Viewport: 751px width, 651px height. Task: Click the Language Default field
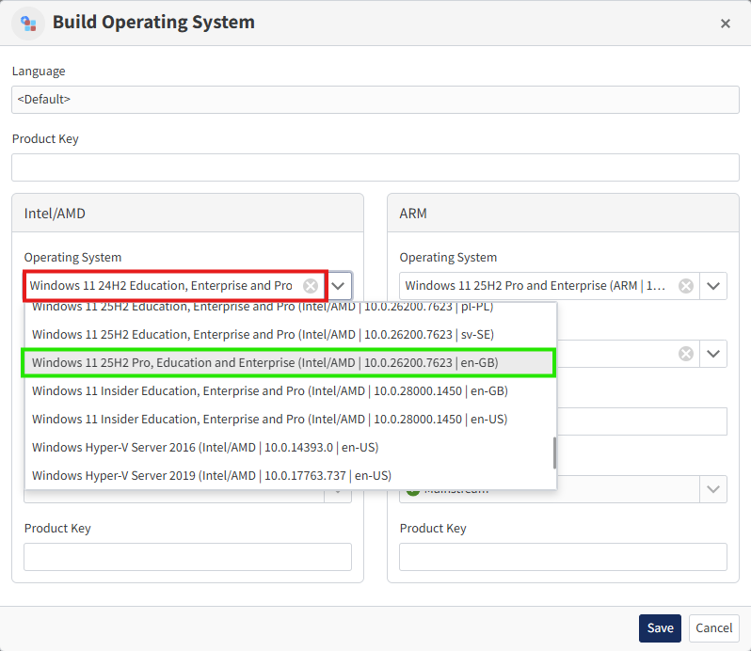(375, 99)
